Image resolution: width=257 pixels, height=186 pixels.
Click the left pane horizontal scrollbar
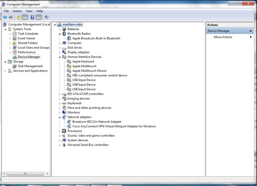25,174
